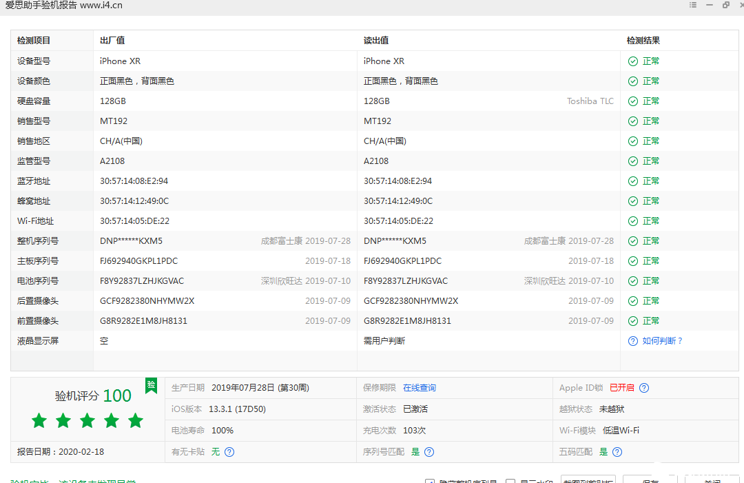Click jailbreak status 未越狱

[612, 409]
